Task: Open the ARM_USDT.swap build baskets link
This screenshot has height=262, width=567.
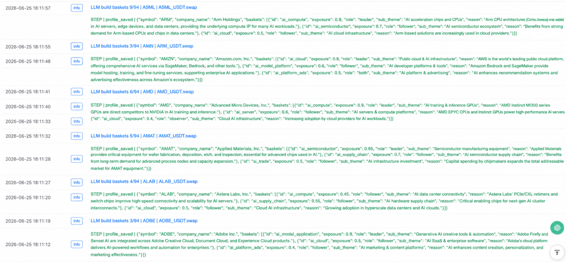Action: coord(142,46)
